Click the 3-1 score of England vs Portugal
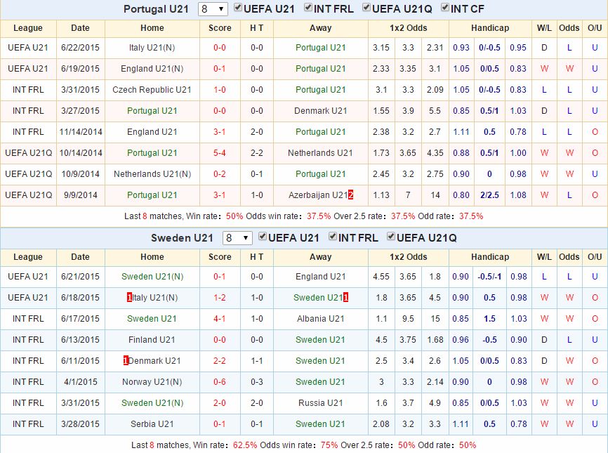The width and height of the screenshot is (608, 453). 220,132
